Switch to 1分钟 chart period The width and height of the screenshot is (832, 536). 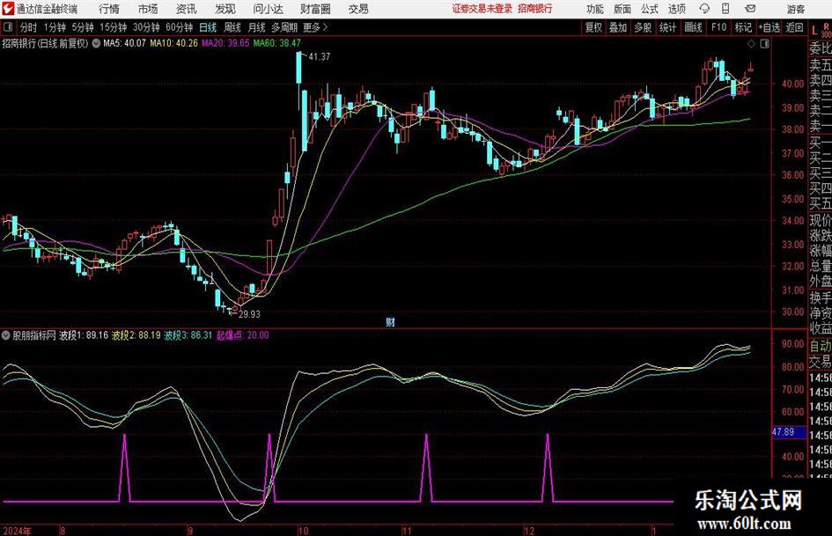pyautogui.click(x=55, y=27)
